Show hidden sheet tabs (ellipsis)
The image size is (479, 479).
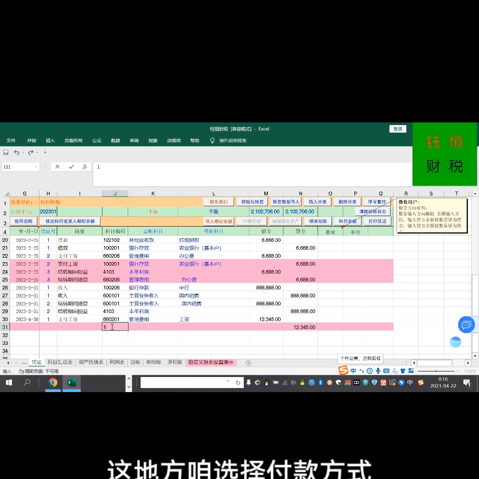24,363
